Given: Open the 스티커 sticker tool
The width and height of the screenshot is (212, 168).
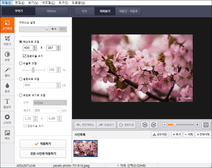Looking at the screenshot, I should 7,119.
